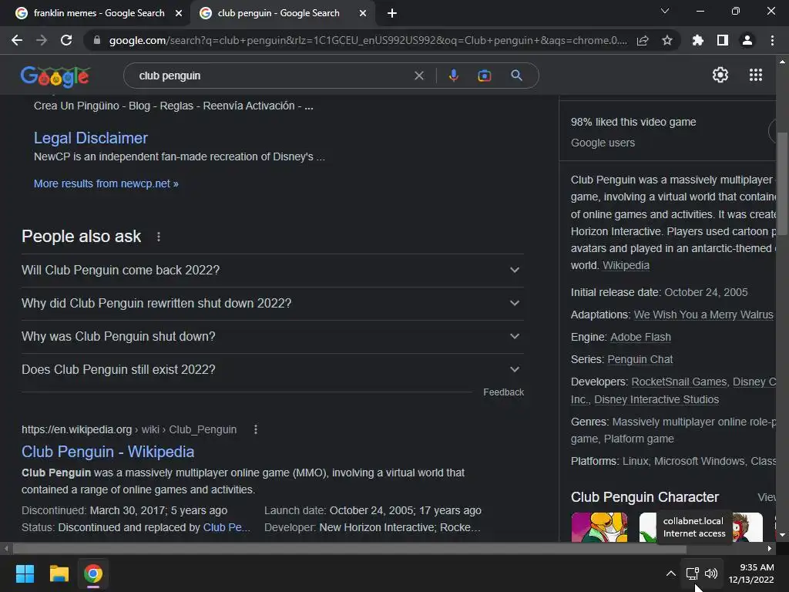Clear the search box text
This screenshot has width=789, height=592.
click(x=418, y=76)
